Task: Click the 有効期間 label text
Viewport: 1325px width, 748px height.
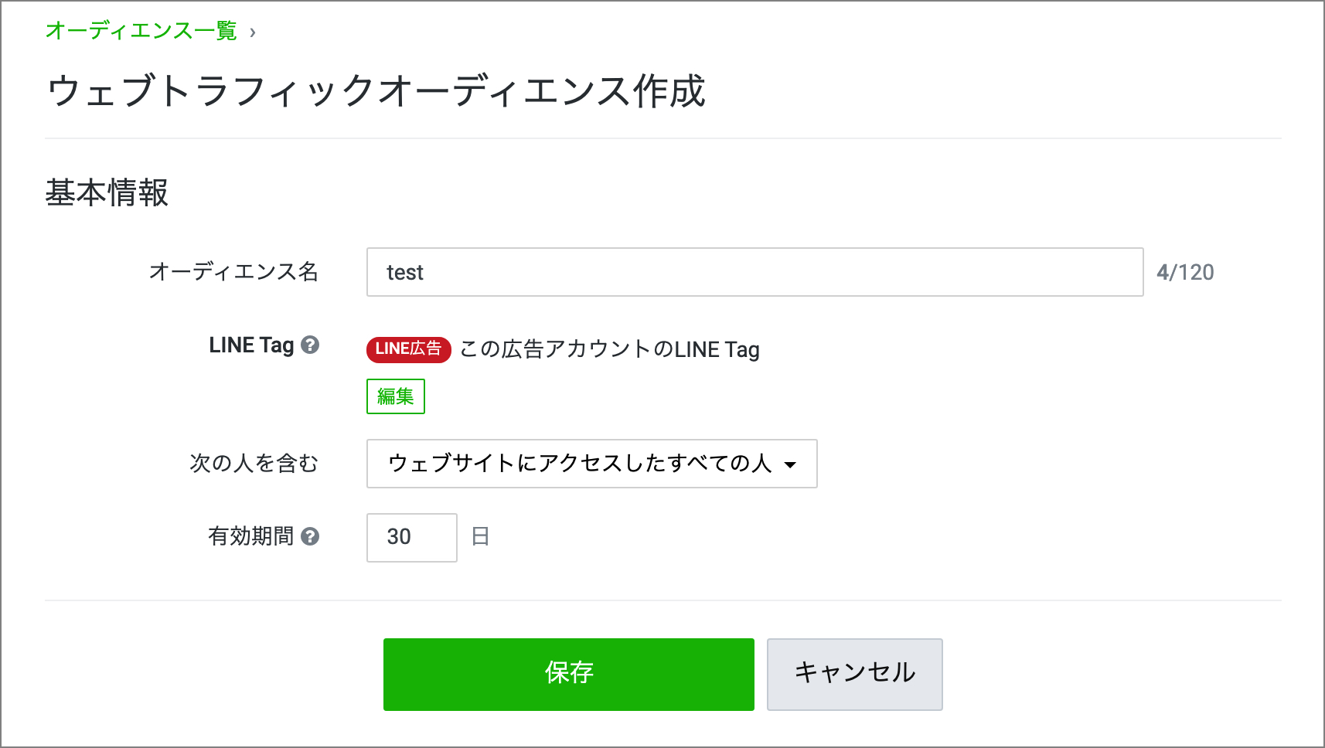Action: pos(250,536)
